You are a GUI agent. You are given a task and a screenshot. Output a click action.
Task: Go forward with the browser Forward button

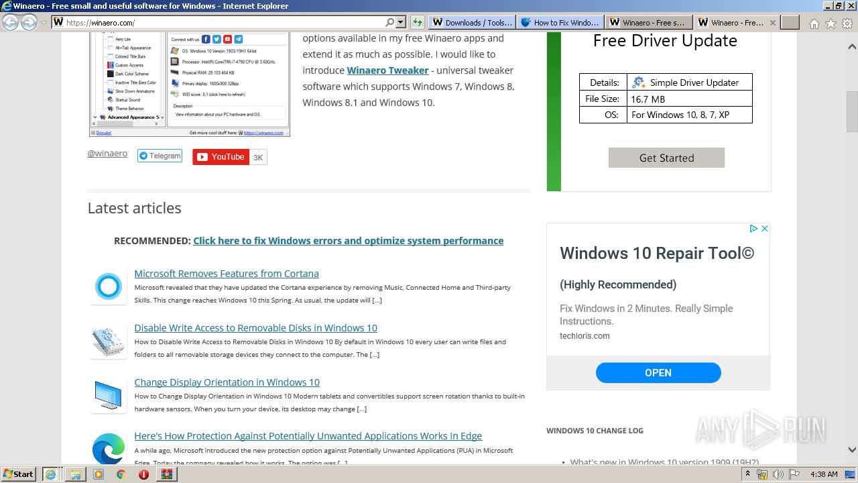pyautogui.click(x=29, y=22)
